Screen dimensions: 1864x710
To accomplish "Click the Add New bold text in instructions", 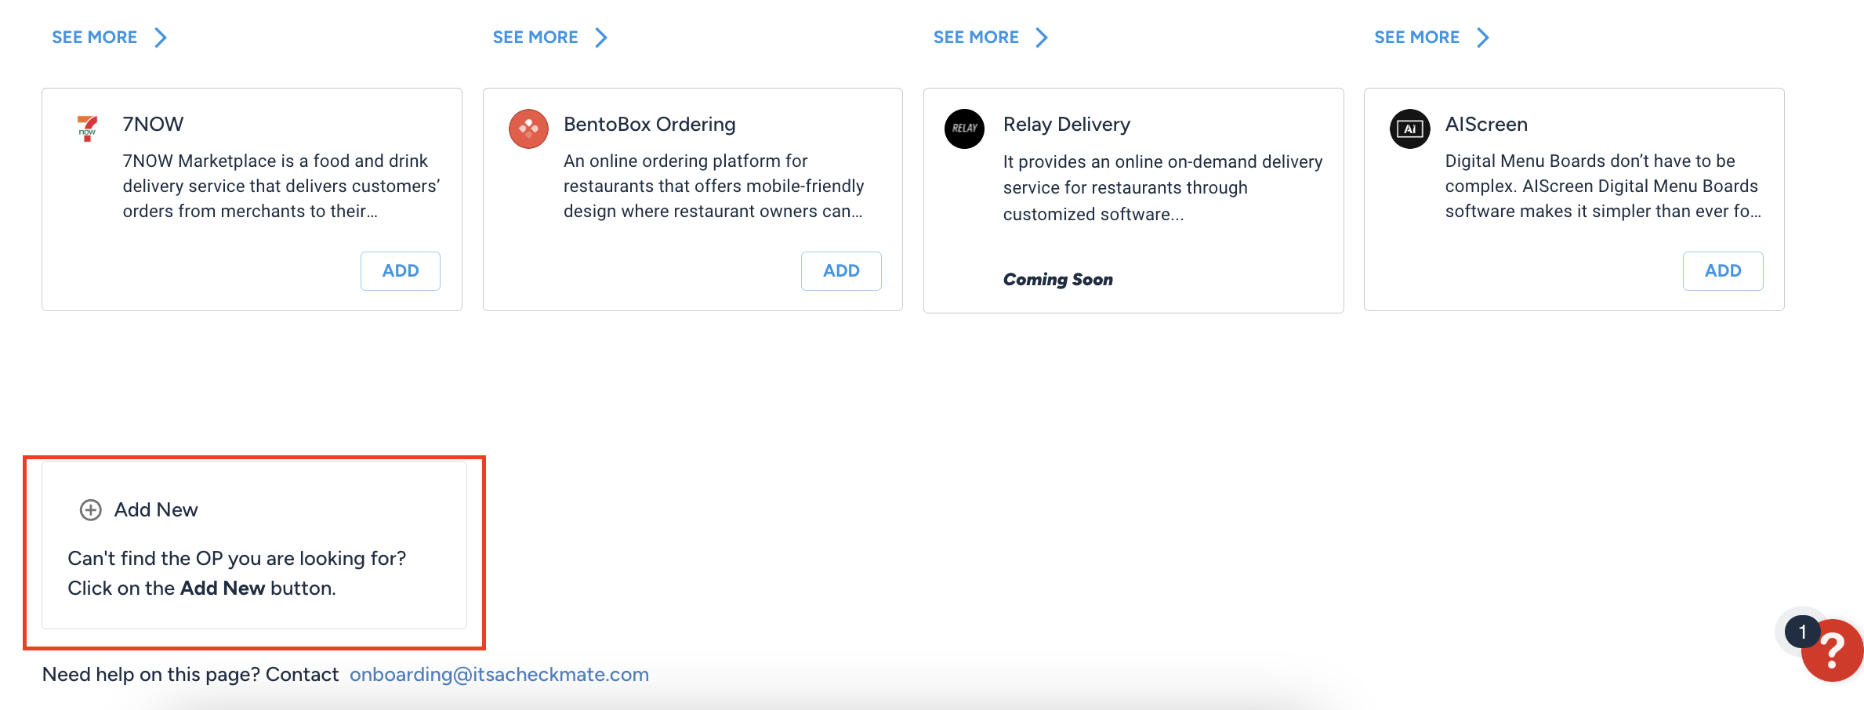I will [x=223, y=588].
